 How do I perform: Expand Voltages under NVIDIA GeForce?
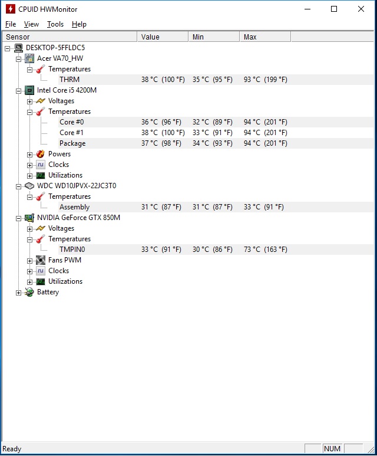point(29,229)
